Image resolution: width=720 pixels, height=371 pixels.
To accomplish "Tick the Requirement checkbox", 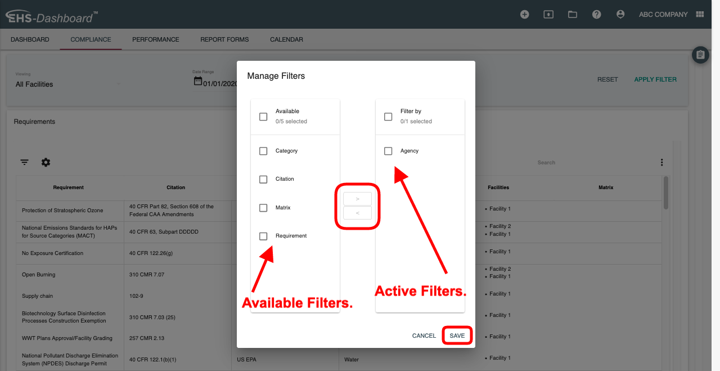I will pos(263,236).
